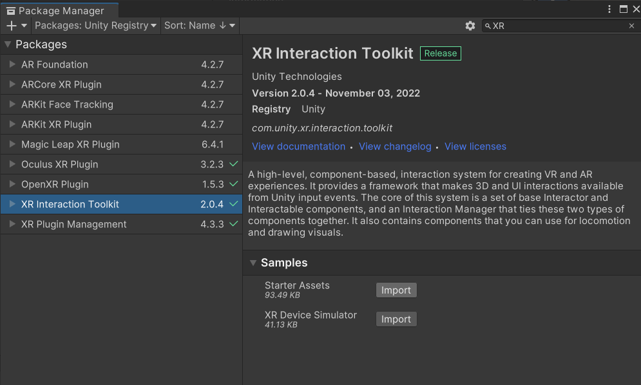
Task: Open the Packages: Unity Registry dropdown
Action: click(x=95, y=26)
